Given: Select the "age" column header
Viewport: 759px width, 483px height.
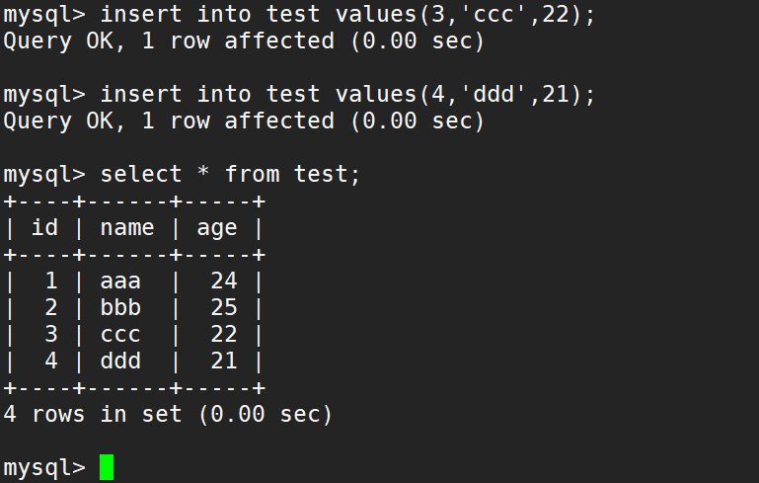Looking at the screenshot, I should click(x=217, y=228).
